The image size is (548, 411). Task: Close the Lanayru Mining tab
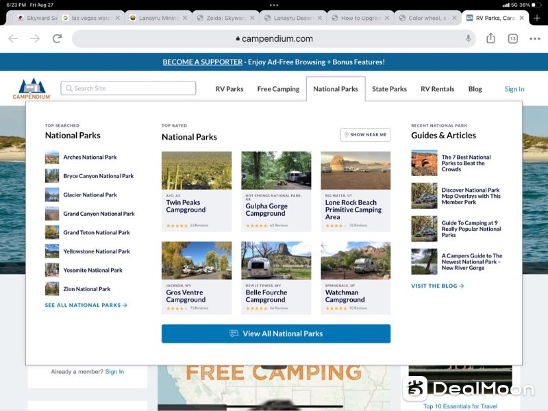pyautogui.click(x=184, y=18)
